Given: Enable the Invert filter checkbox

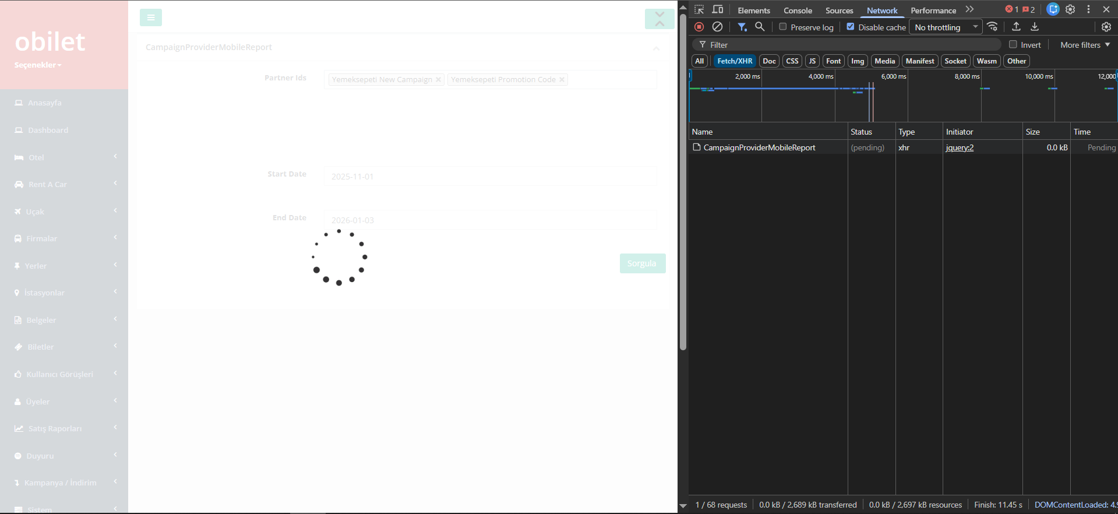Looking at the screenshot, I should click(x=1013, y=44).
